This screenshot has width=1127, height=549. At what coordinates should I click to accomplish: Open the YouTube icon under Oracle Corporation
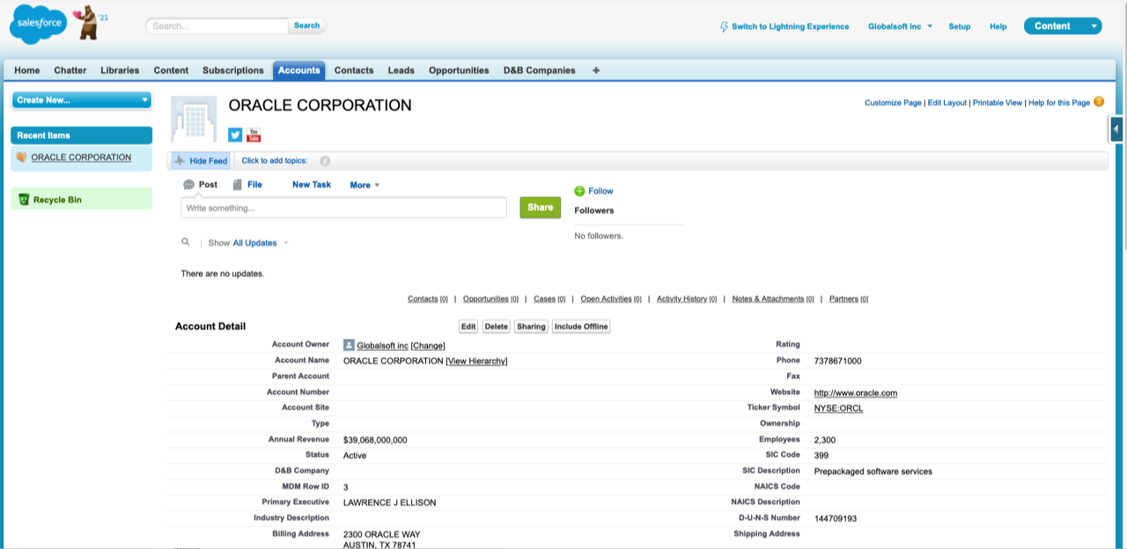254,135
